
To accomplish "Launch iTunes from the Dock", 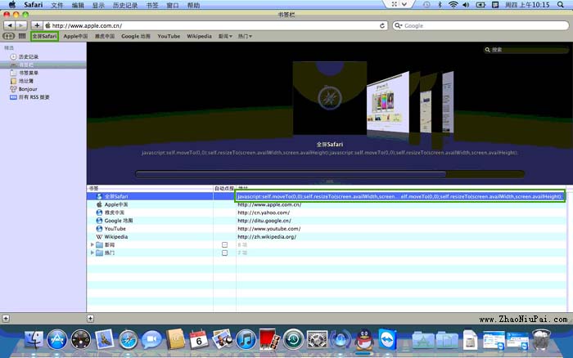I will (246, 339).
